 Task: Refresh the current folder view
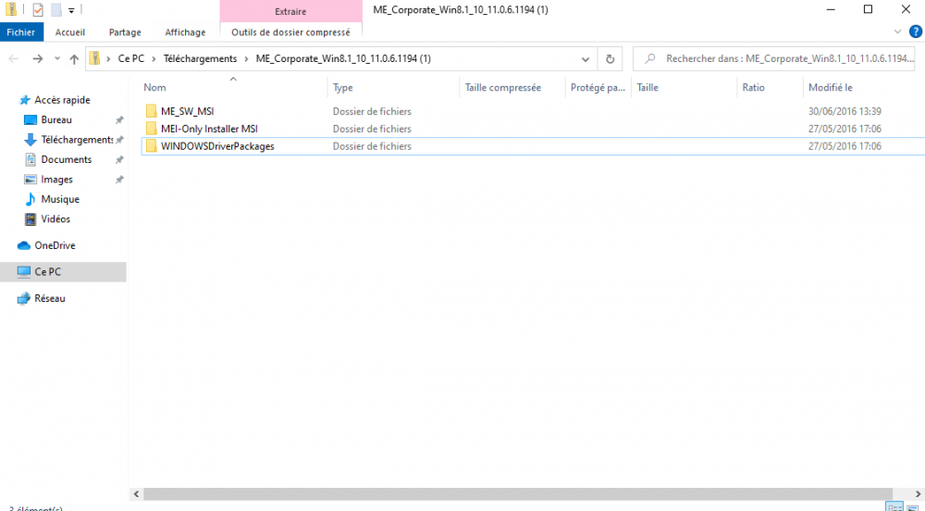(610, 58)
